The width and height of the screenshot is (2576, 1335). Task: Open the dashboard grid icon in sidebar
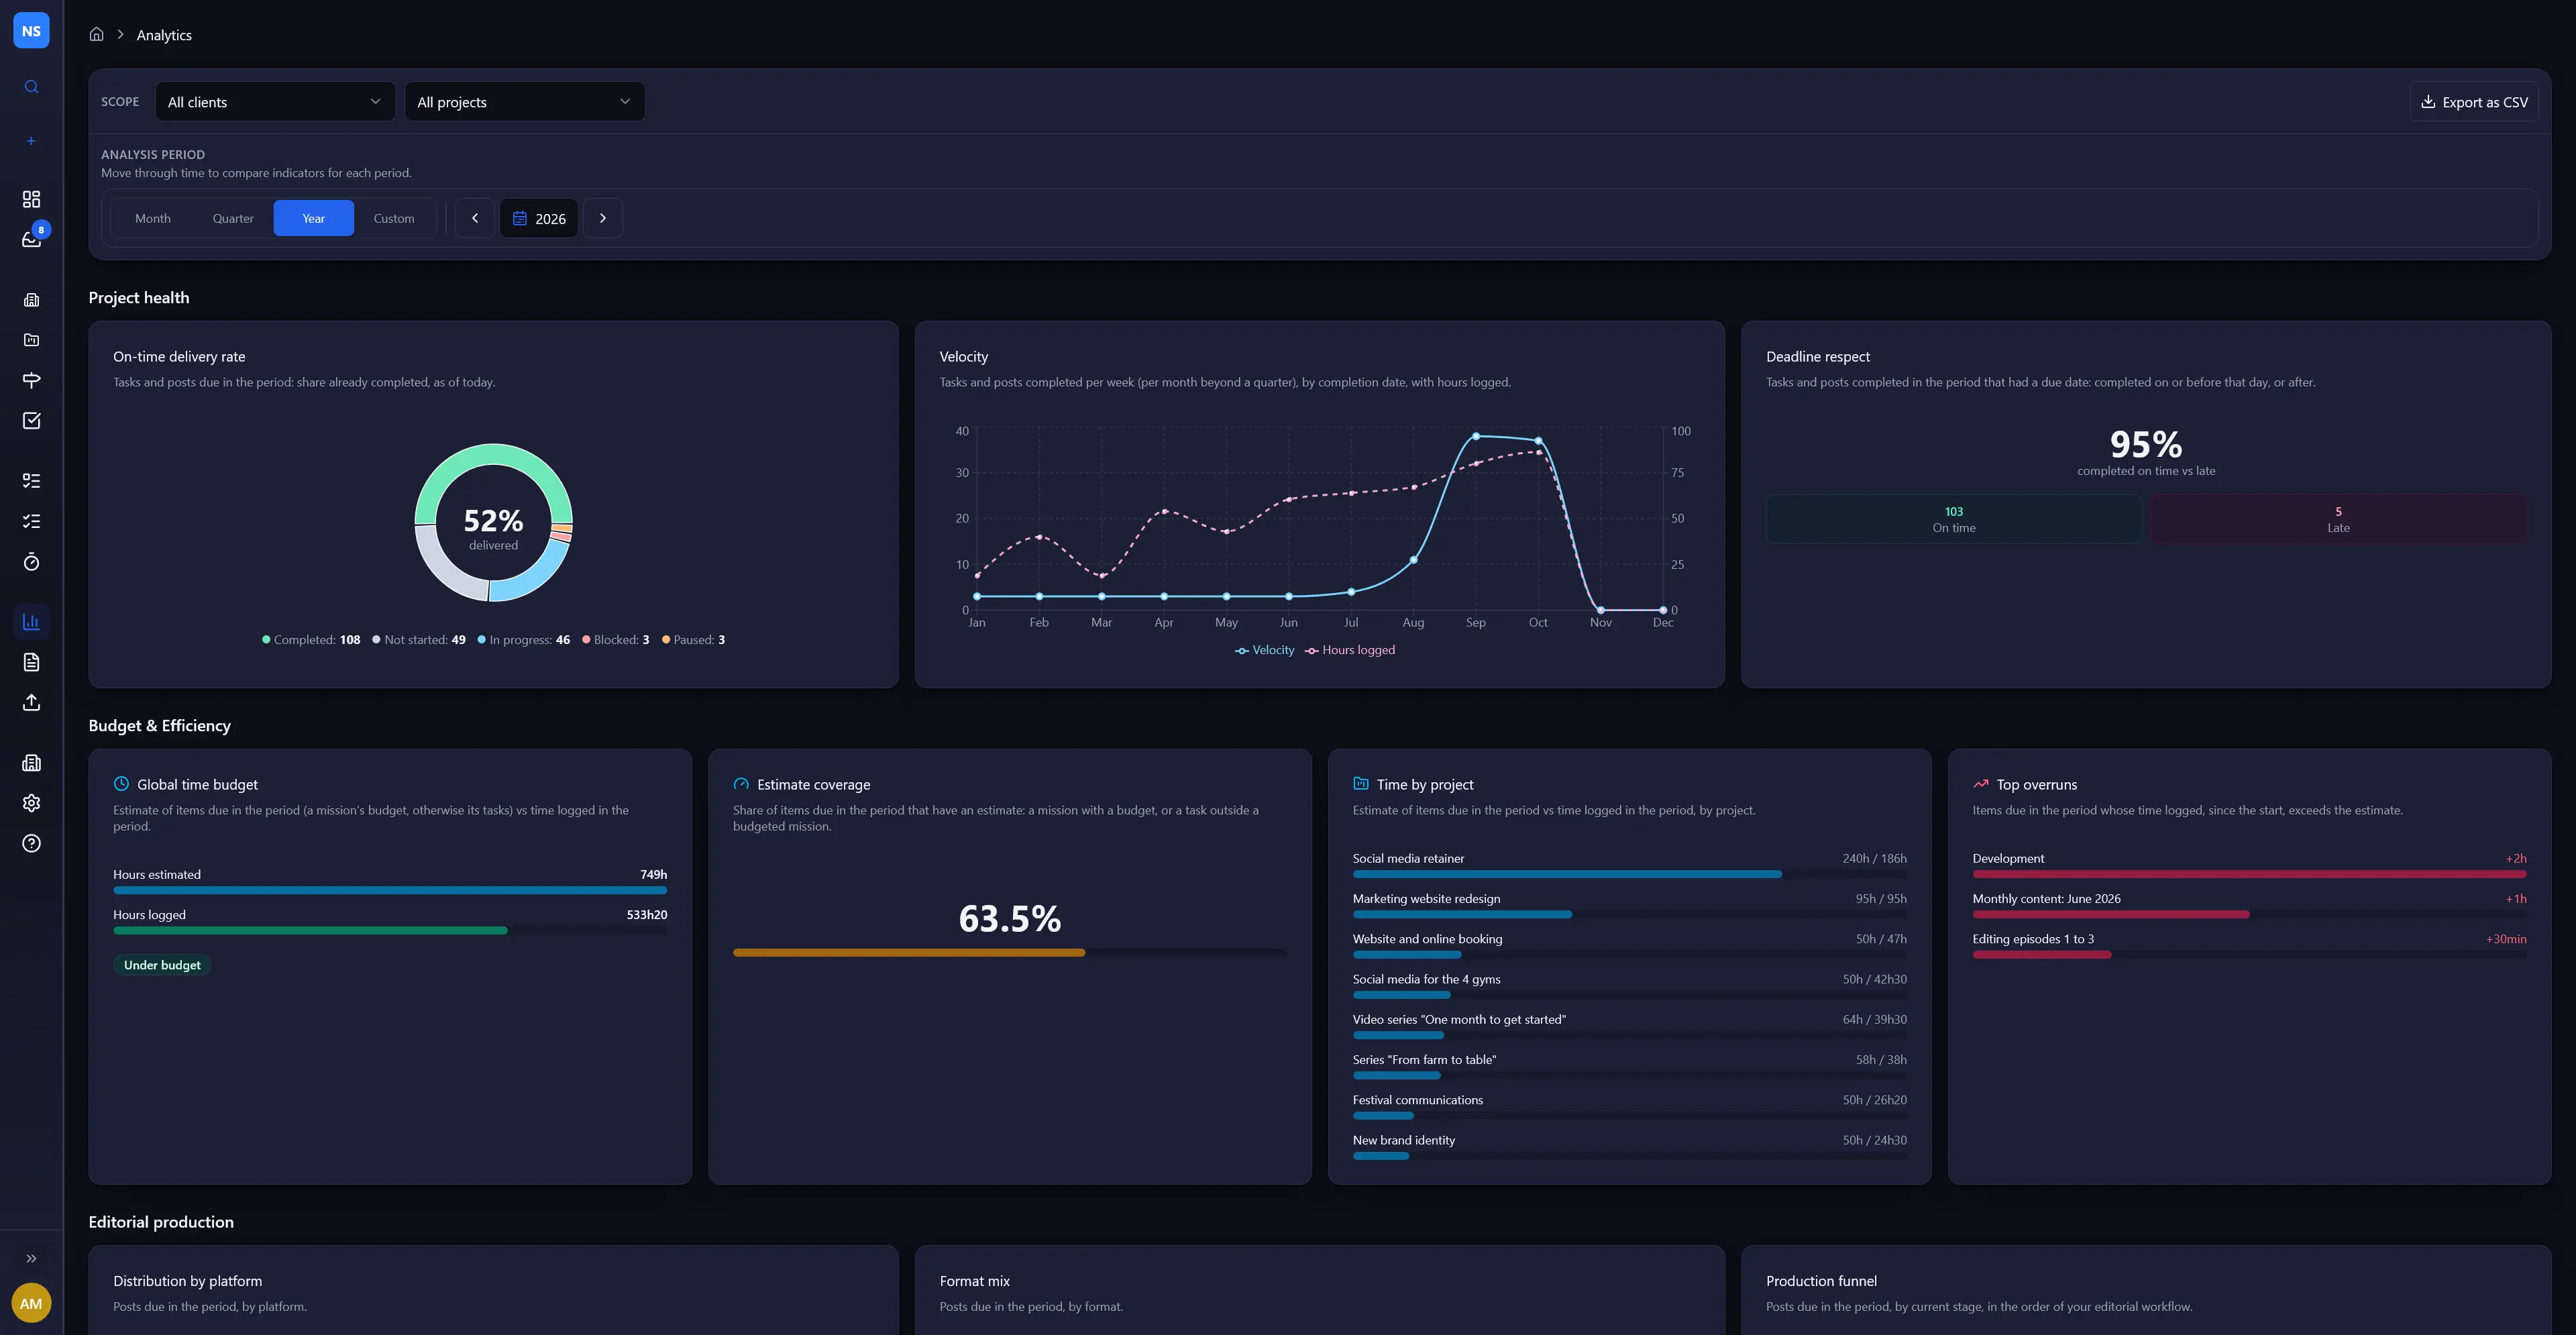tap(31, 199)
